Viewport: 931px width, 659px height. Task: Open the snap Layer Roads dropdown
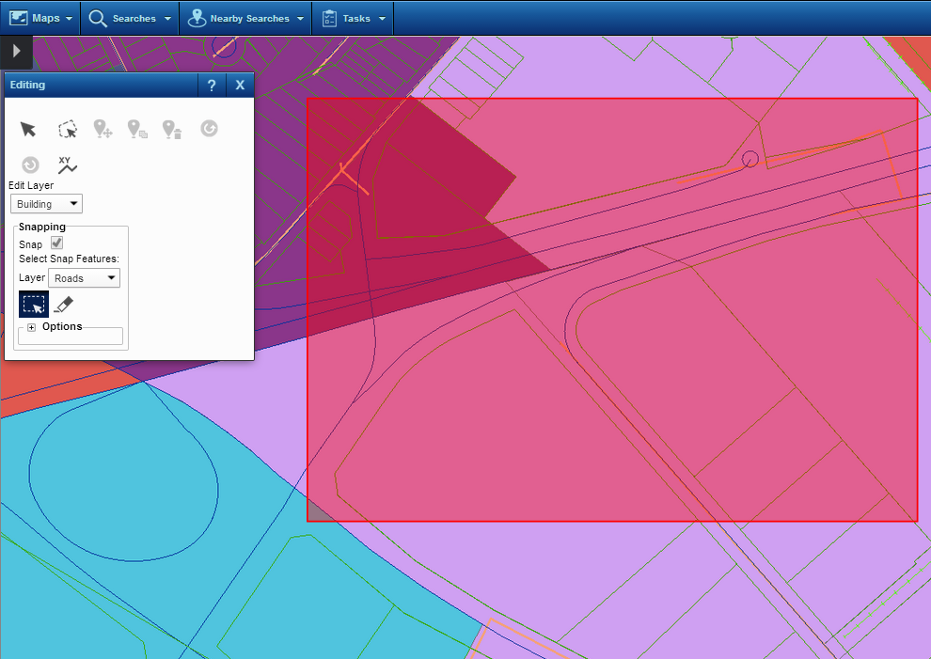(84, 278)
